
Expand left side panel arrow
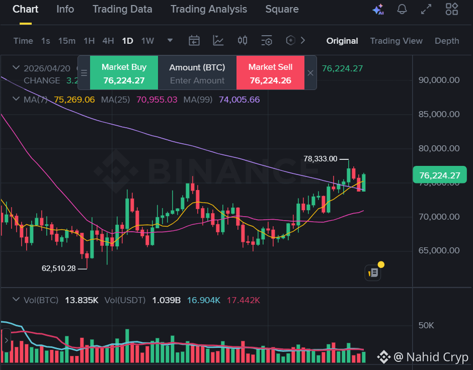click(7, 340)
